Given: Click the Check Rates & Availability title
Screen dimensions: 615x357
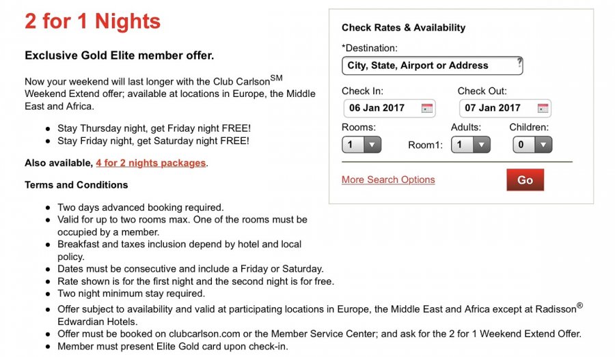Looking at the screenshot, I should tap(403, 28).
